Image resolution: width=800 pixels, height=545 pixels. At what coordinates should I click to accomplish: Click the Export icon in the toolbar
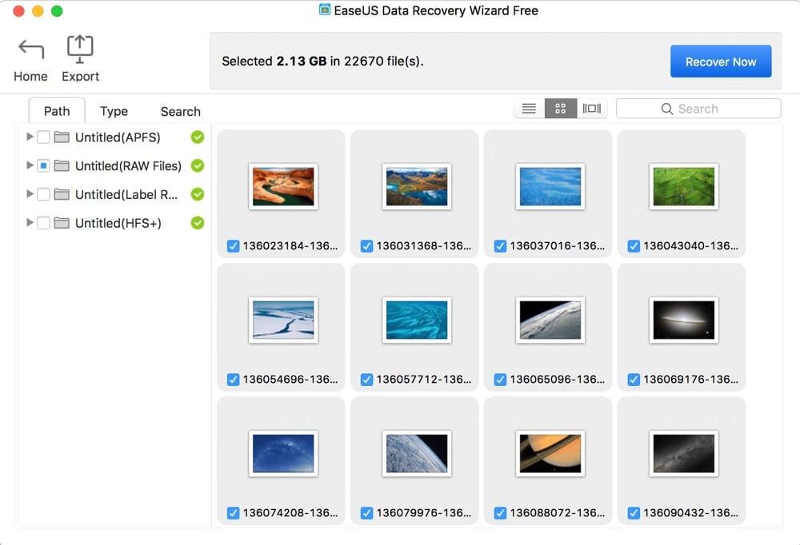79,48
